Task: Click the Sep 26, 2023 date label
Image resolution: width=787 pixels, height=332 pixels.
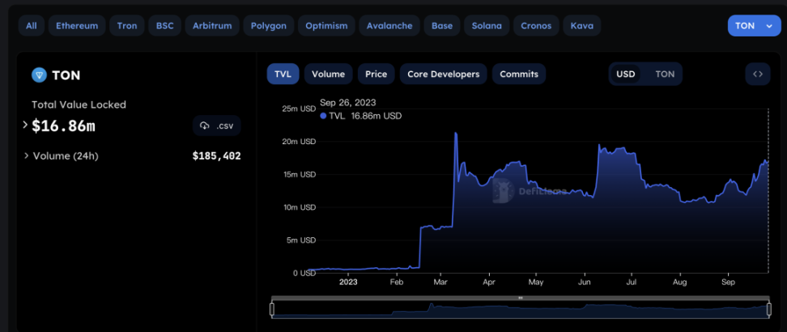Action: (x=348, y=103)
